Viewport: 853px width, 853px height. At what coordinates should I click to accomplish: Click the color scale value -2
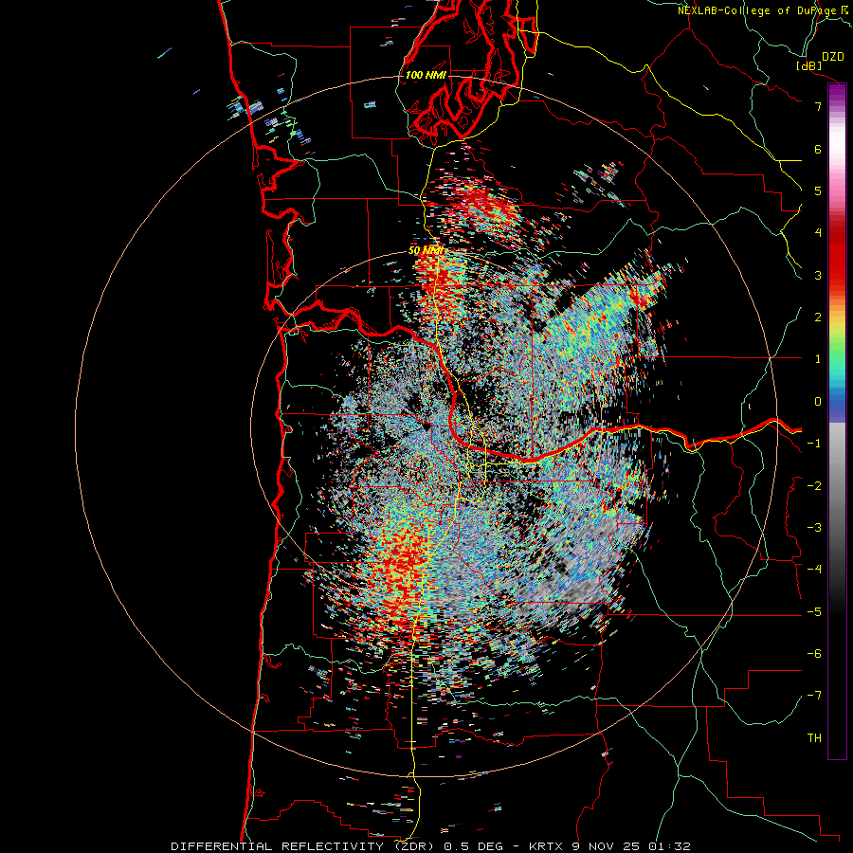[x=814, y=486]
